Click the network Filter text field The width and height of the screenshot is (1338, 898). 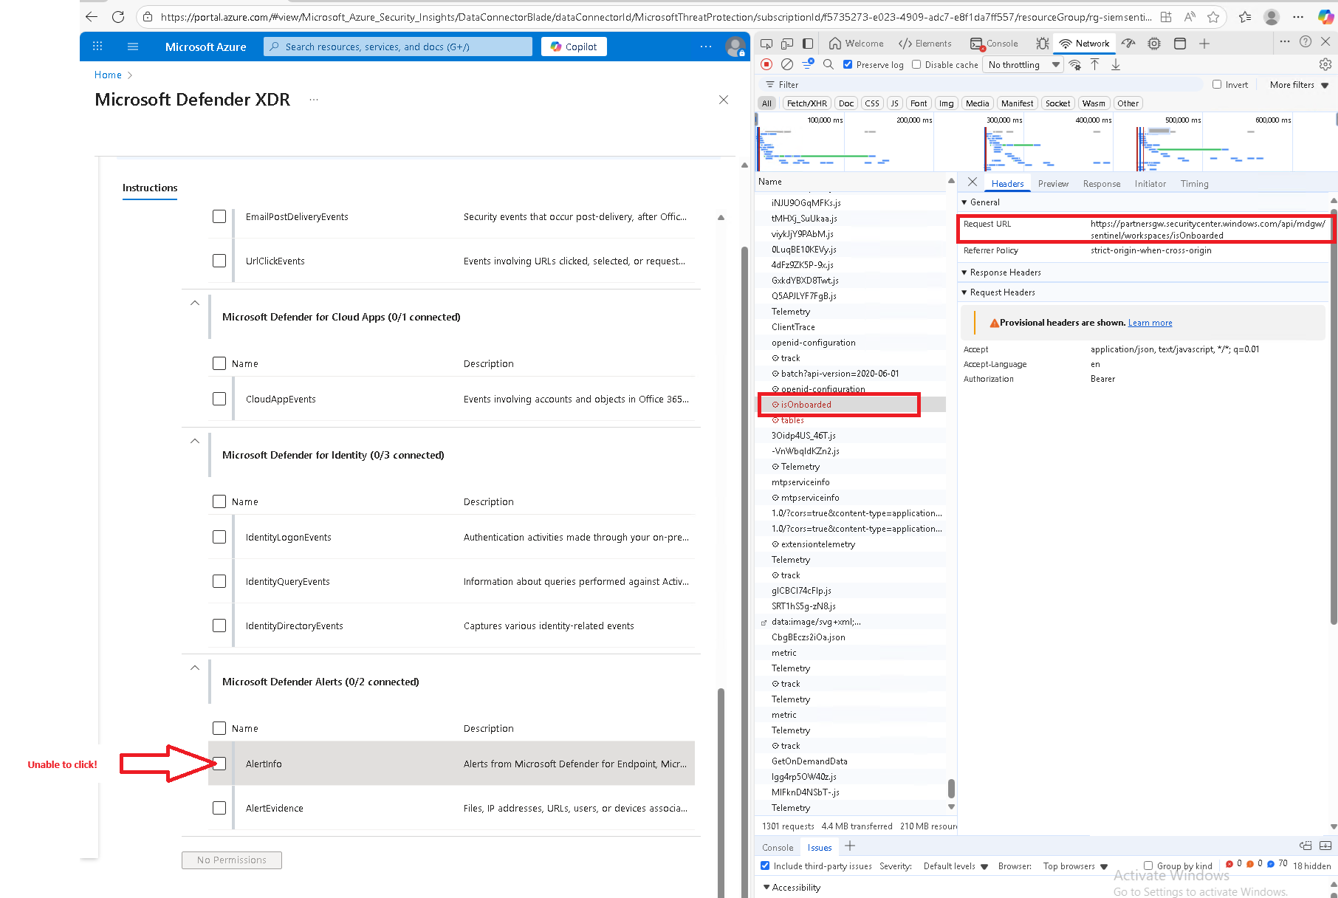tap(982, 85)
